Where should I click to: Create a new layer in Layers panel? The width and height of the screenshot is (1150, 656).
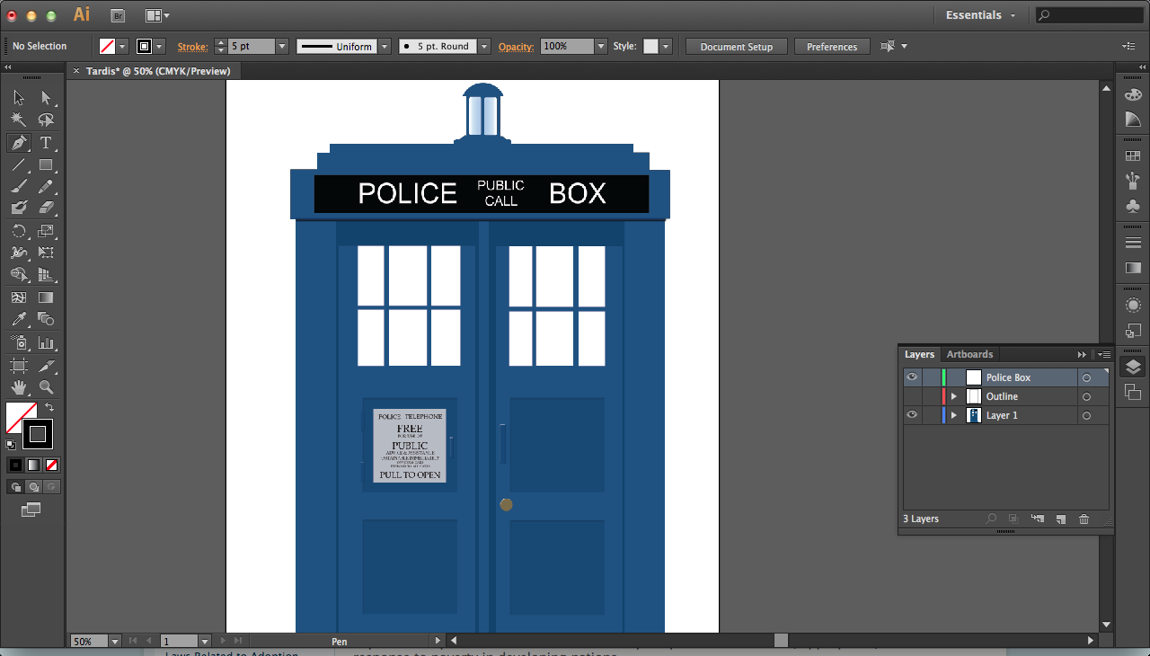pos(1060,519)
